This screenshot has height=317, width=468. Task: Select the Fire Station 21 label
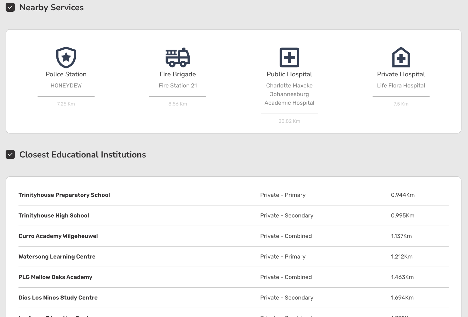click(x=178, y=85)
